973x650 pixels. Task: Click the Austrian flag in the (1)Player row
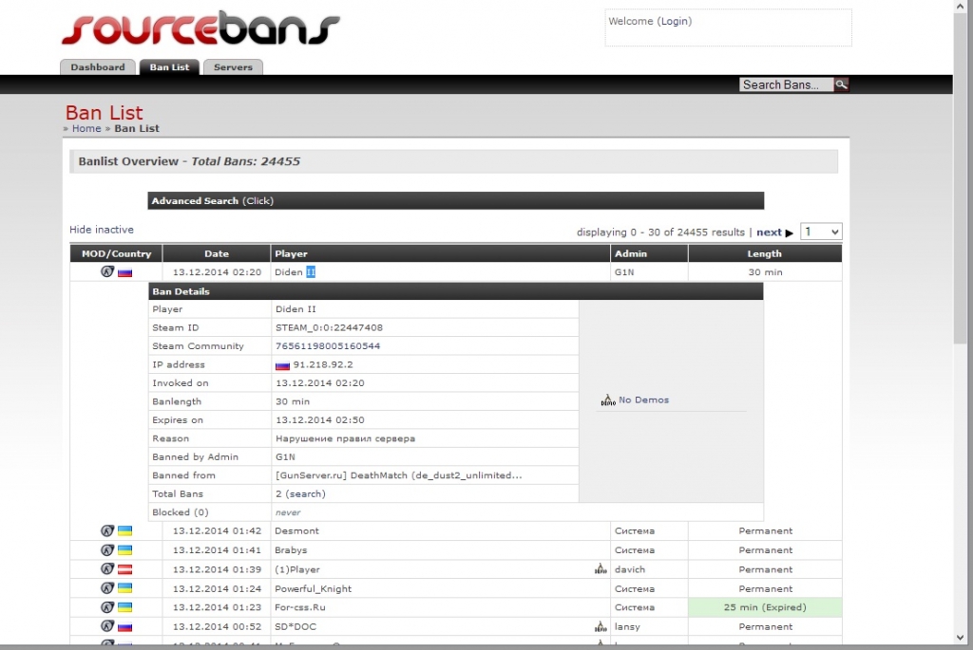124,569
